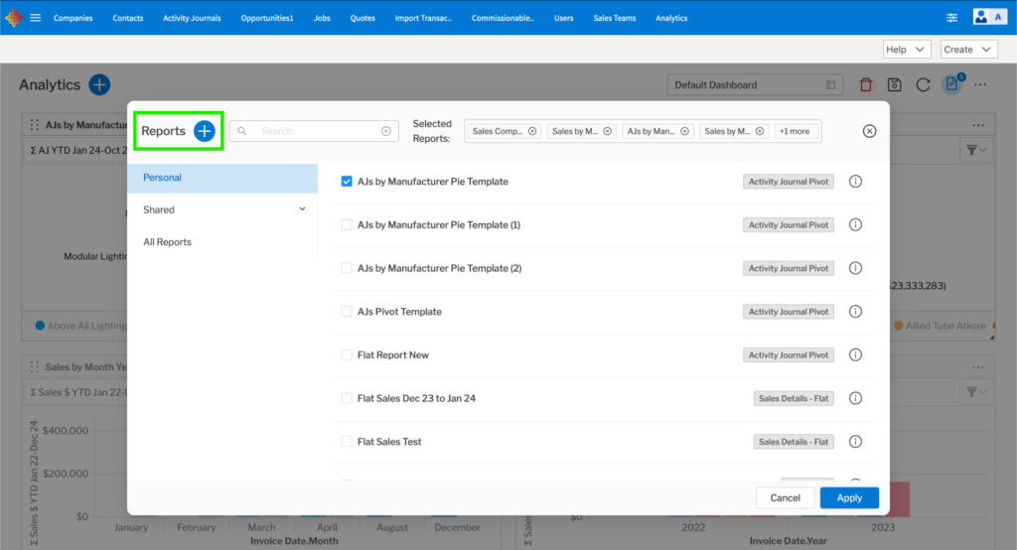Image resolution: width=1017 pixels, height=550 pixels.
Task: Click the Cancel button
Action: (785, 497)
